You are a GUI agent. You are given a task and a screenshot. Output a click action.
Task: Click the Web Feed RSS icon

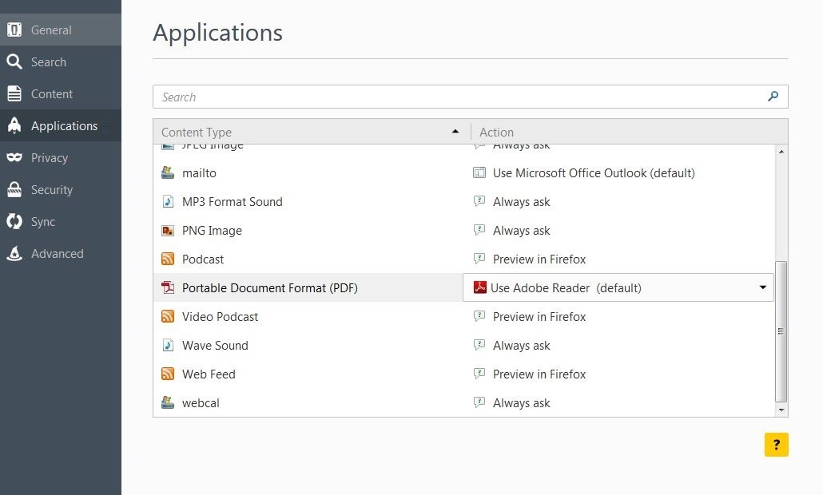pos(168,374)
